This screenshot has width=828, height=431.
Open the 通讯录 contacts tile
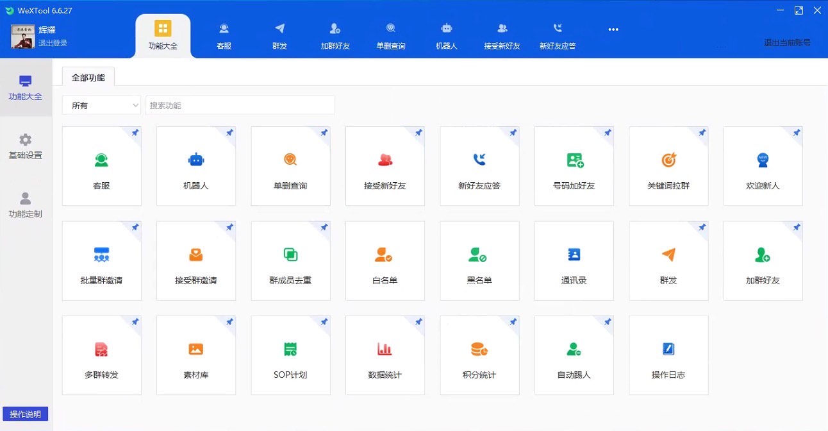(x=574, y=261)
